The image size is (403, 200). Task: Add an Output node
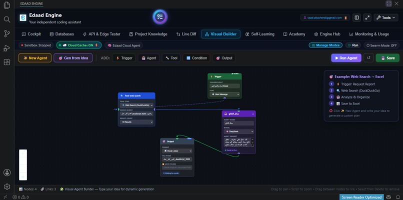click(224, 58)
